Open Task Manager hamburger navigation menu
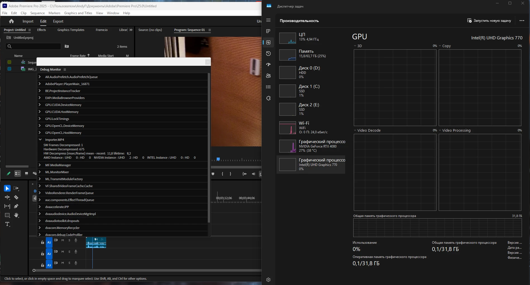530x285 pixels. click(x=268, y=20)
